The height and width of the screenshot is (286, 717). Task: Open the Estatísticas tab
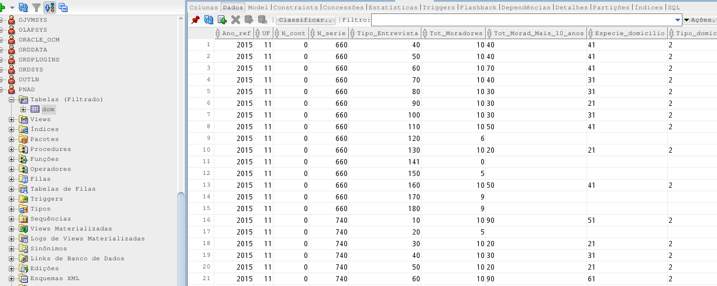pyautogui.click(x=394, y=8)
